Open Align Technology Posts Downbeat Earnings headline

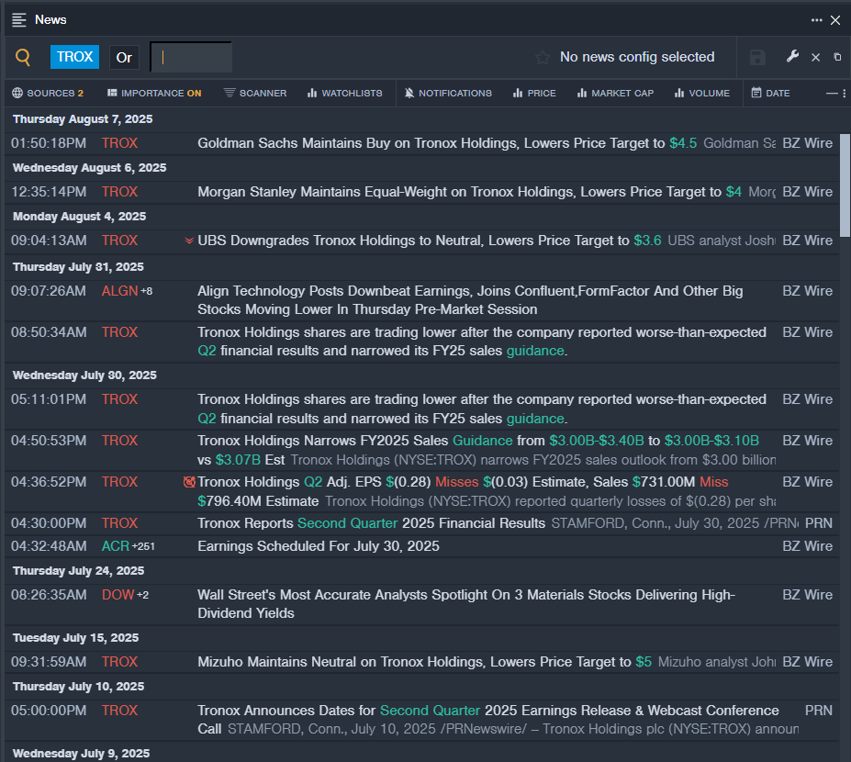(470, 300)
